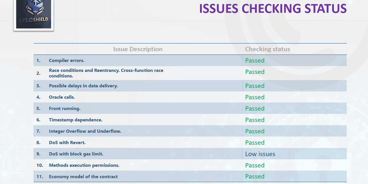368x184 pixels.
Task: Click the Oracle calls item
Action: (x=190, y=97)
